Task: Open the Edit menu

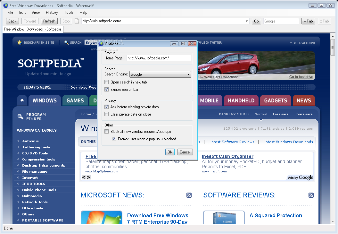Action: coord(22,13)
